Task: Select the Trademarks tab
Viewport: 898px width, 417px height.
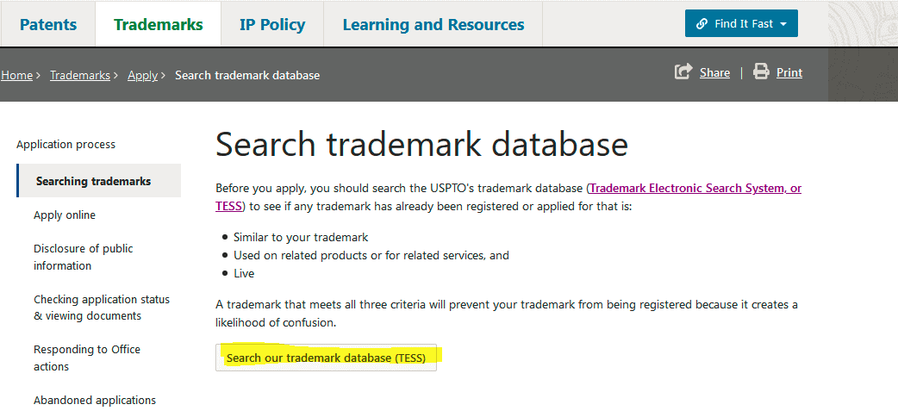Action: tap(158, 25)
